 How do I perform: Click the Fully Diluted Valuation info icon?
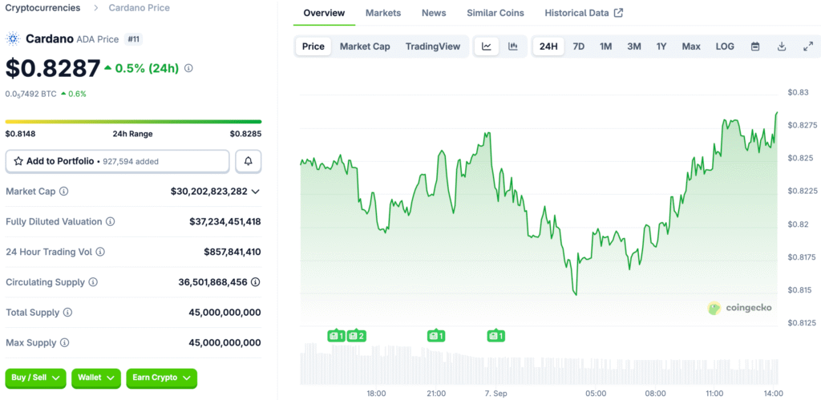(111, 221)
